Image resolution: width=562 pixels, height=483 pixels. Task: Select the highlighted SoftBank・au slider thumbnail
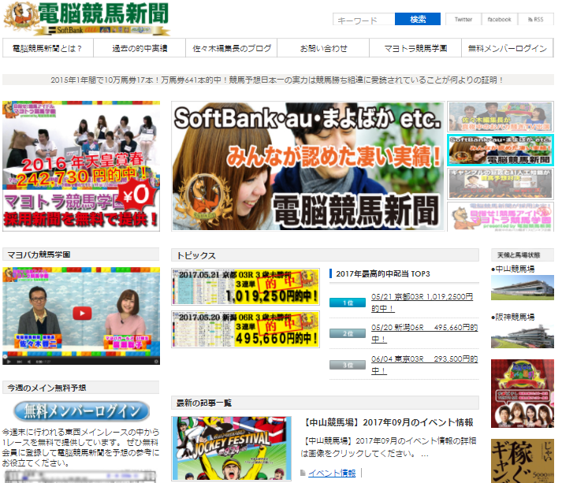click(x=501, y=150)
